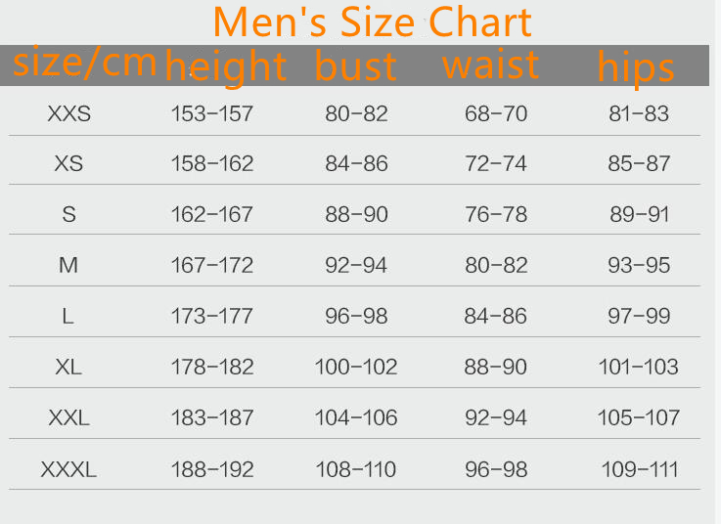Click the XL size row label
The height and width of the screenshot is (524, 721).
68,367
